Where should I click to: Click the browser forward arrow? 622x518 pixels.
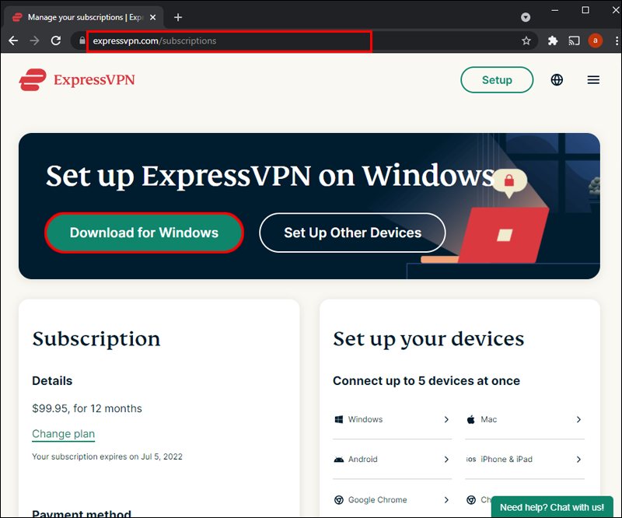34,40
